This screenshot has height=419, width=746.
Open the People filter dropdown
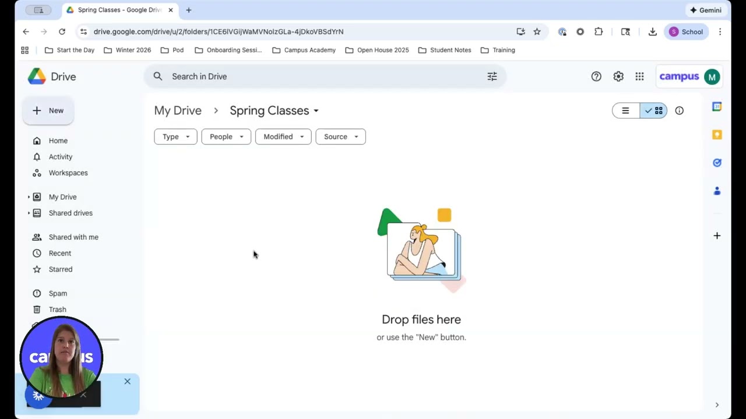point(226,137)
